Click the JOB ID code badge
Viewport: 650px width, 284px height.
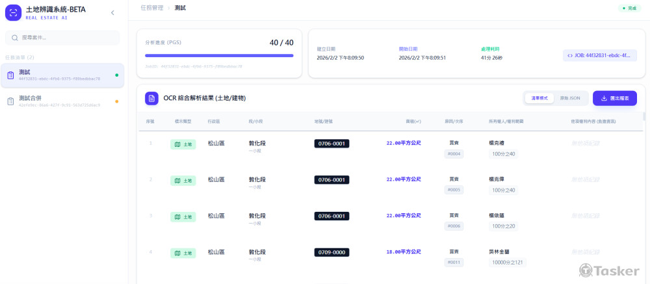pyautogui.click(x=599, y=55)
